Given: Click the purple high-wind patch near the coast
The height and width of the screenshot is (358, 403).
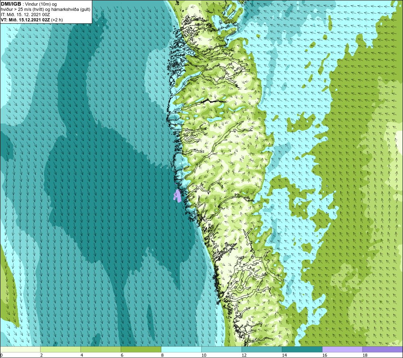Looking at the screenshot, I should click(177, 196).
